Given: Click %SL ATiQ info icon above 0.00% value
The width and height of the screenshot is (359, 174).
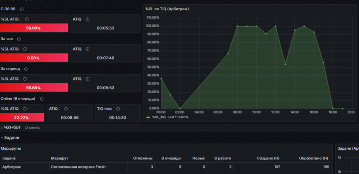Looking at the screenshot, I should point(25,49).
